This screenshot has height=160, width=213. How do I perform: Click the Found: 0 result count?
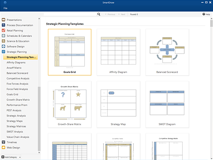point(134,14)
